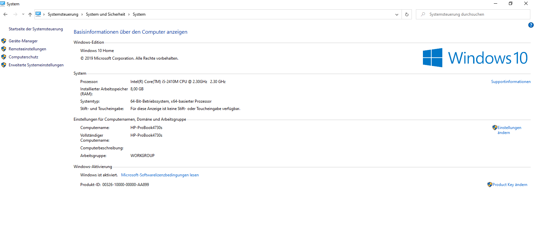
Task: Click Product Key ändern link
Action: coord(510,185)
